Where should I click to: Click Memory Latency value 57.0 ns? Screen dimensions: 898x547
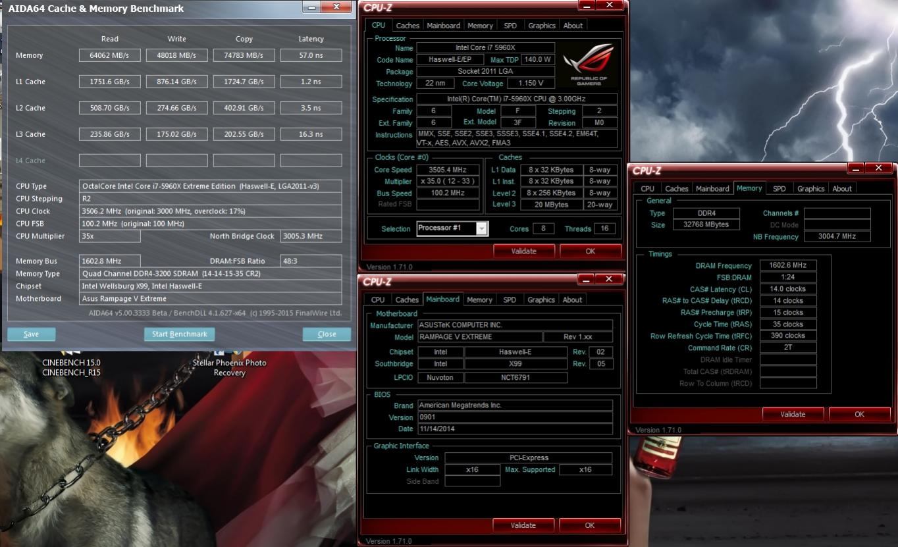[311, 55]
